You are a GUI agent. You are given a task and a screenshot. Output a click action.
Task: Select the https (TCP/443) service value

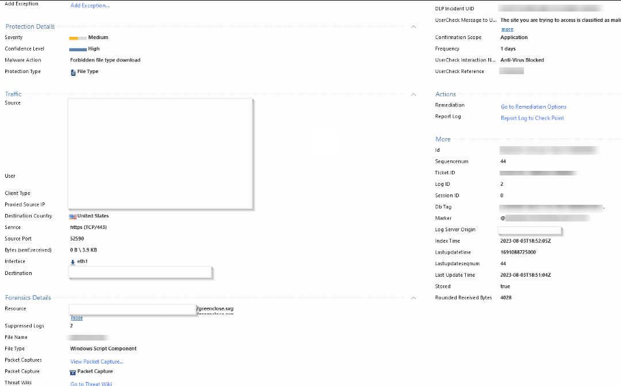tap(88, 227)
